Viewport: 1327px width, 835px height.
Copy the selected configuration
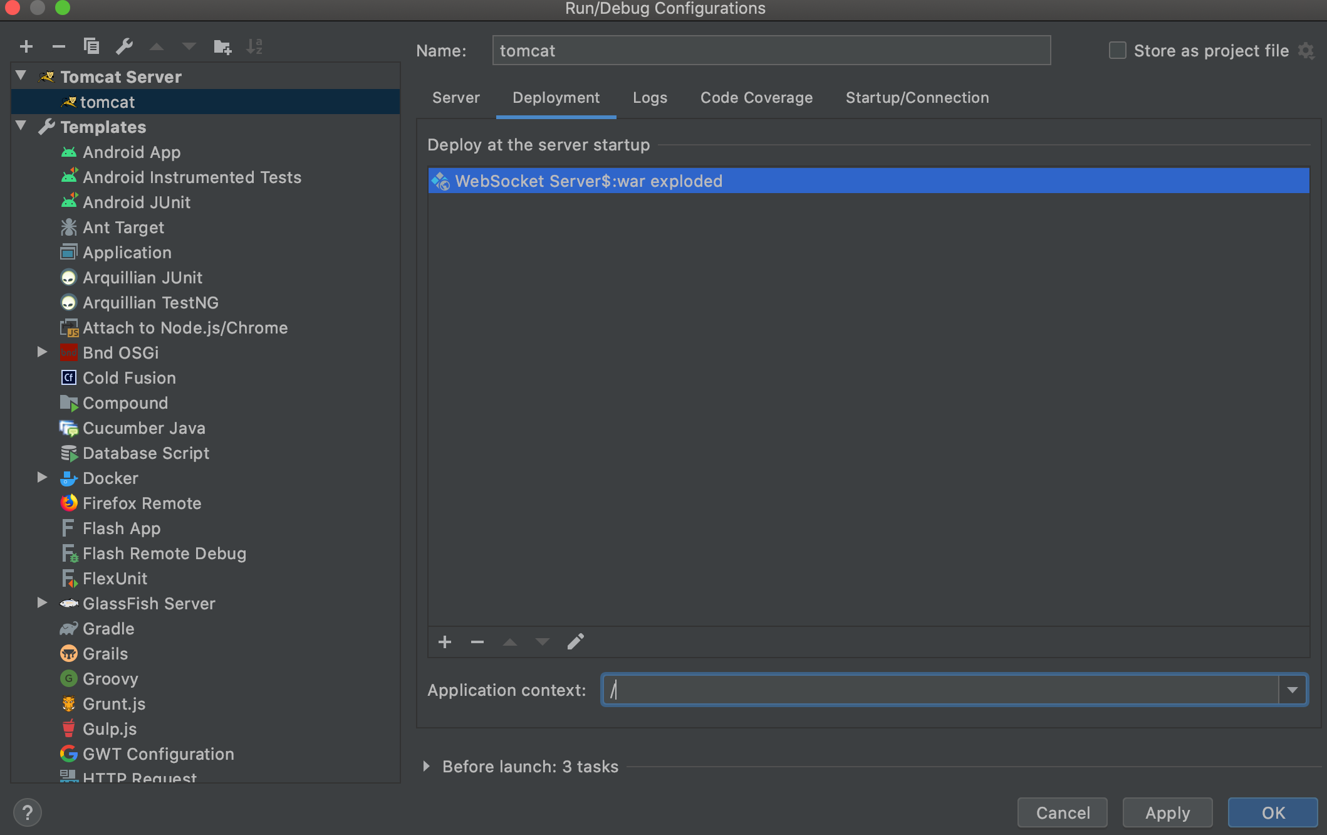(91, 46)
